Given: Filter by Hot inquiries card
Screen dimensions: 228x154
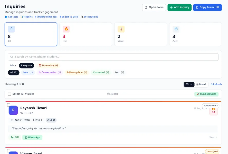Looking at the screenshot, I should tap(86, 34).
